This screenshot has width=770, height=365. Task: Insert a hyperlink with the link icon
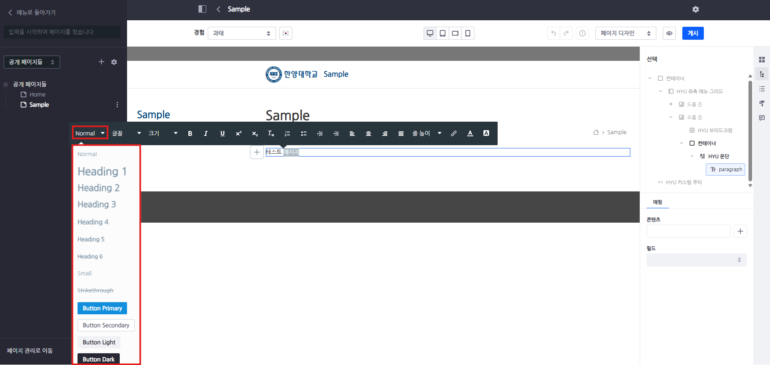(454, 133)
